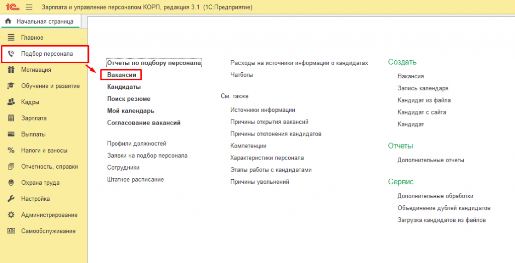
Task: Open Согласование вакансий
Action: [144, 123]
